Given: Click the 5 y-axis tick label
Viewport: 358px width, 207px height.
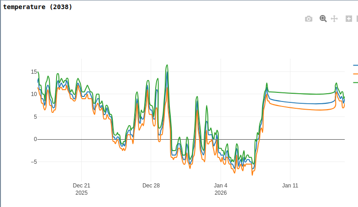Looking at the screenshot, I should pyautogui.click(x=35, y=117).
